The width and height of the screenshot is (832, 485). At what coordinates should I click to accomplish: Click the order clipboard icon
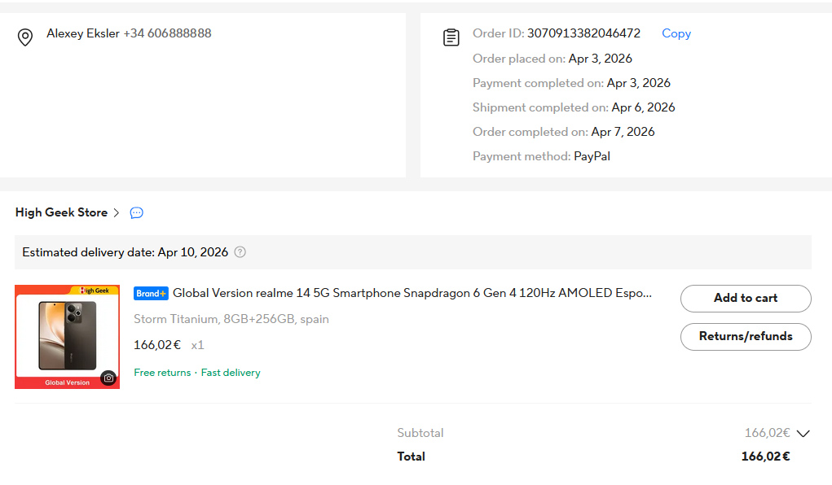click(x=451, y=37)
